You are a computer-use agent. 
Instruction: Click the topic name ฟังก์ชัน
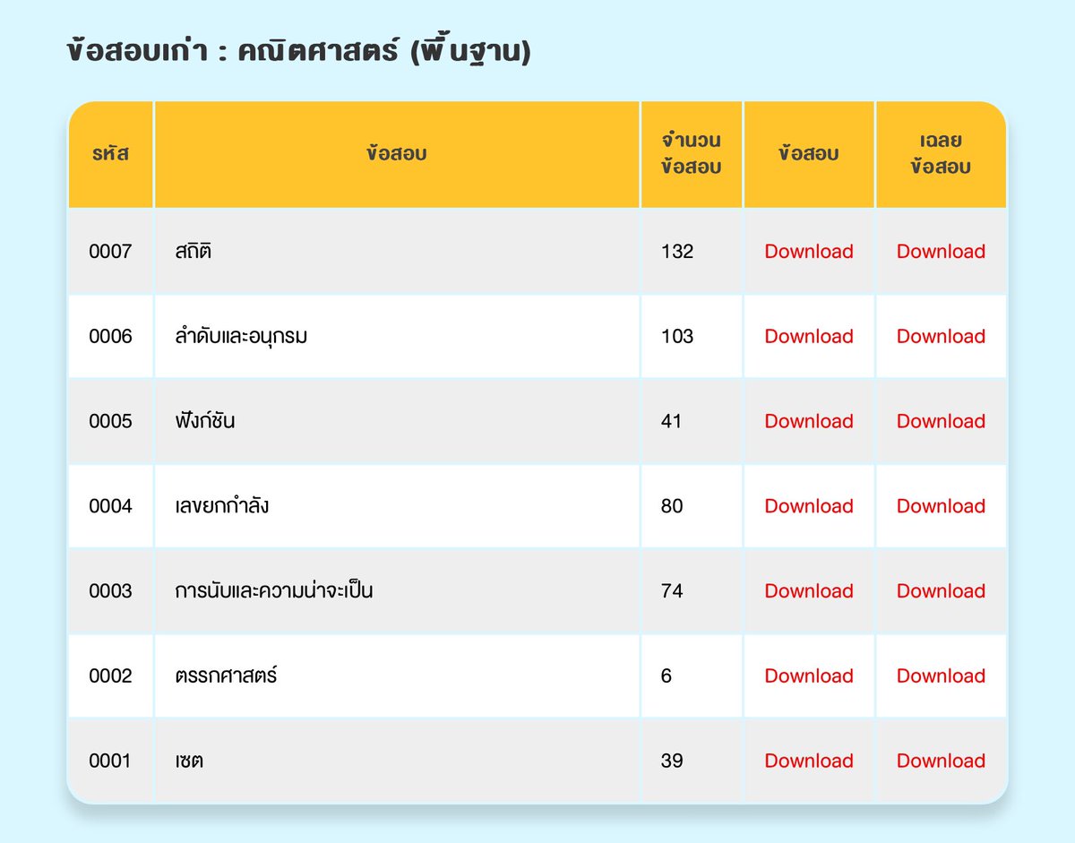click(205, 420)
